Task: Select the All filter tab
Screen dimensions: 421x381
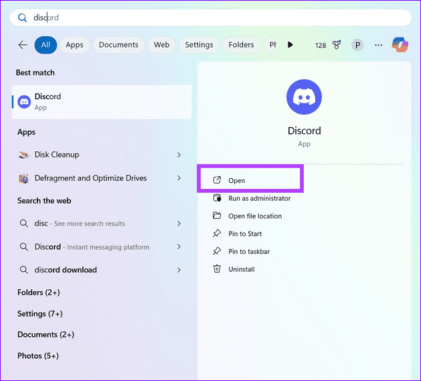Action: click(x=46, y=45)
